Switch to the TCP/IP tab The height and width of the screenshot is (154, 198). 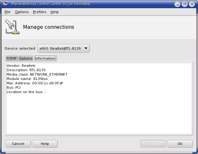click(x=11, y=59)
